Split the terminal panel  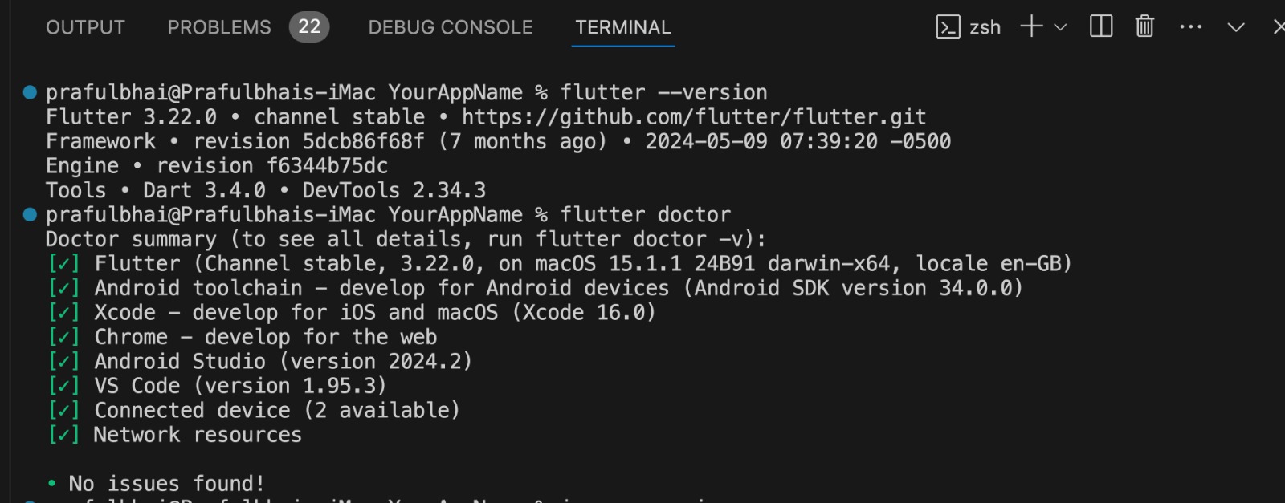(1101, 26)
